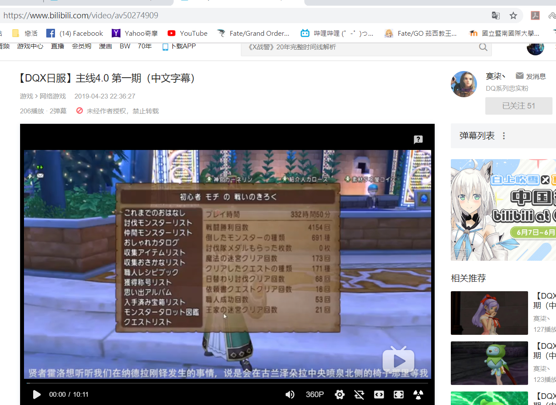Open the Yahoo奇摩 bookmark
Image resolution: width=556 pixels, height=405 pixels.
point(136,33)
